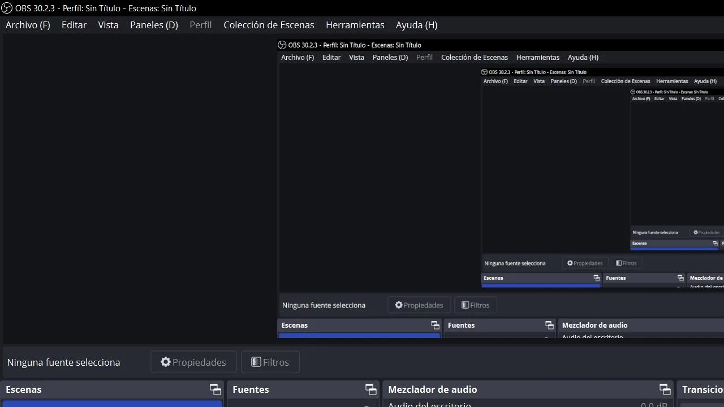This screenshot has height=407, width=724.
Task: Click the 'Ninguna fuente selecciona' label
Action: pos(63,362)
